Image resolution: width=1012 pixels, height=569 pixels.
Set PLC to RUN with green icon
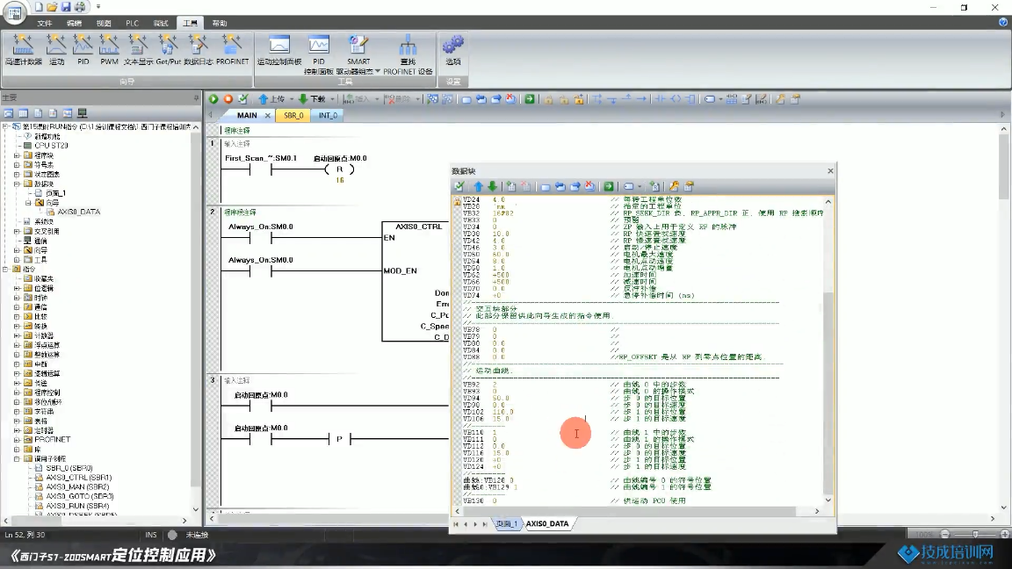pos(213,98)
